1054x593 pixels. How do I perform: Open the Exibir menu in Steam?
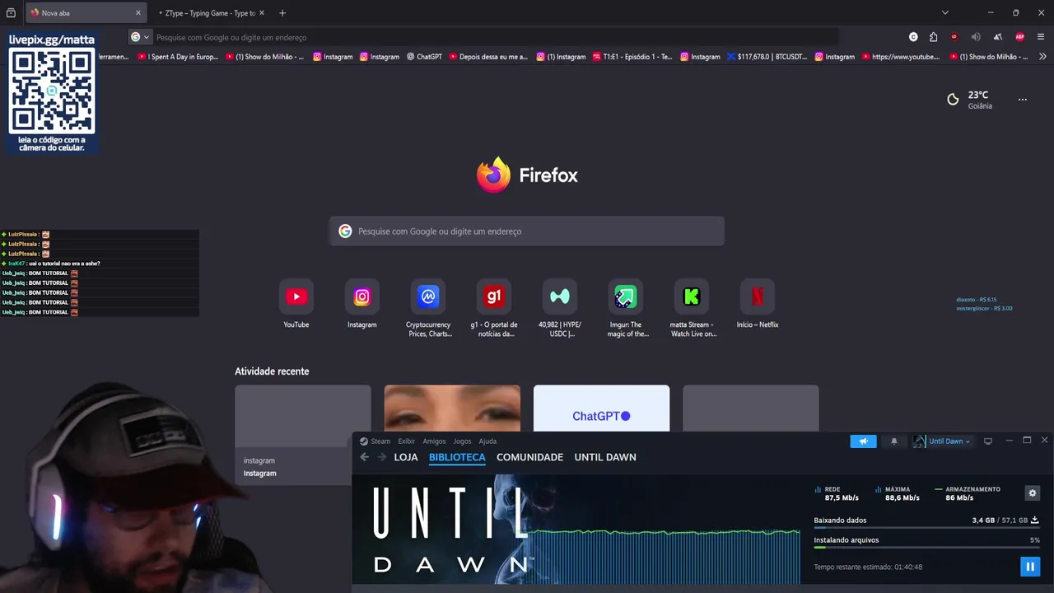(x=407, y=441)
